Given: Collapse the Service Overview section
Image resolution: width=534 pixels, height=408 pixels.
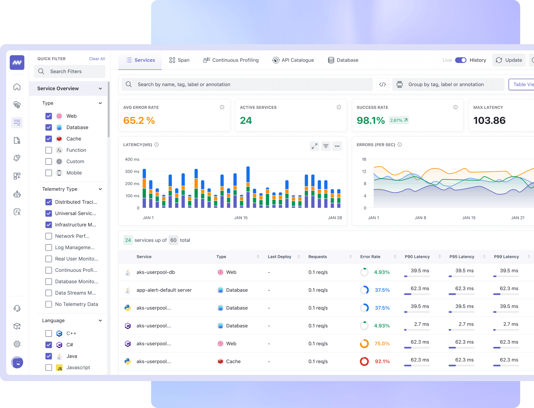Looking at the screenshot, I should click(100, 88).
